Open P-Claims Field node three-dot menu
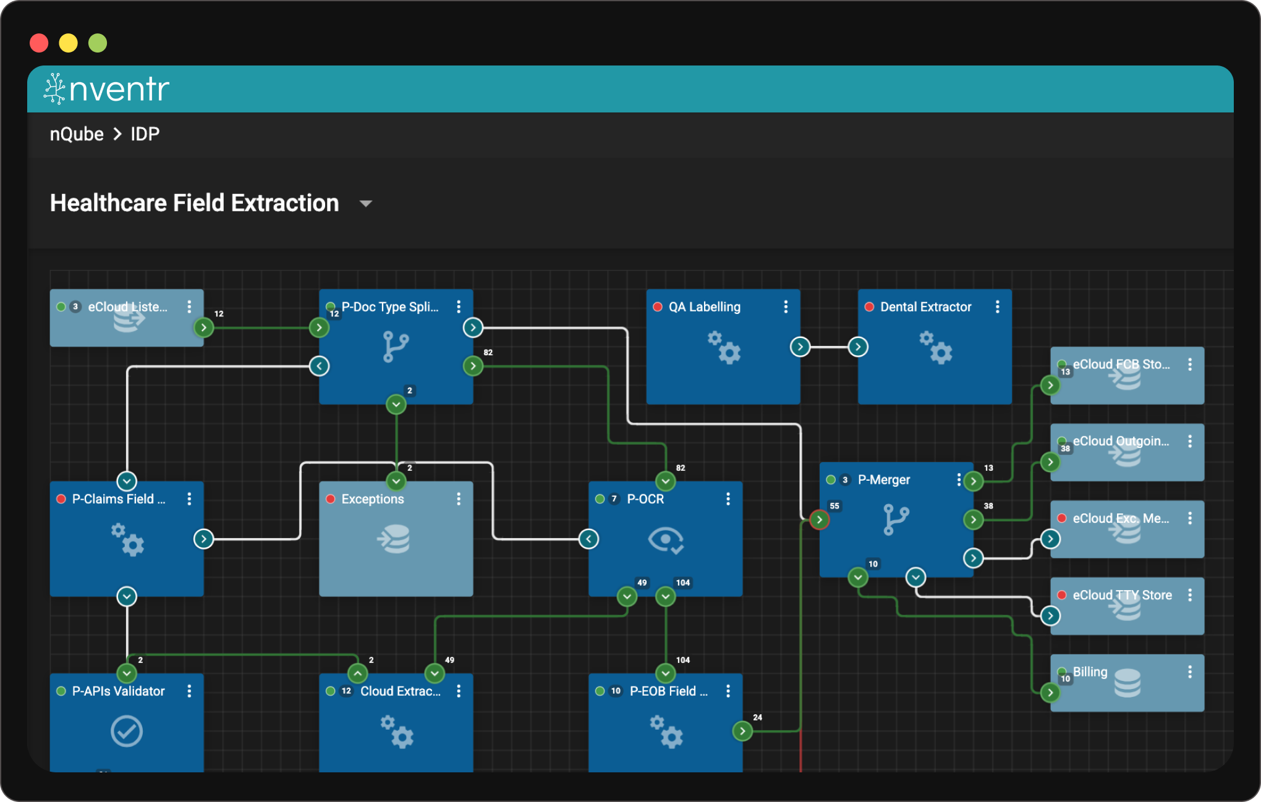 (189, 499)
